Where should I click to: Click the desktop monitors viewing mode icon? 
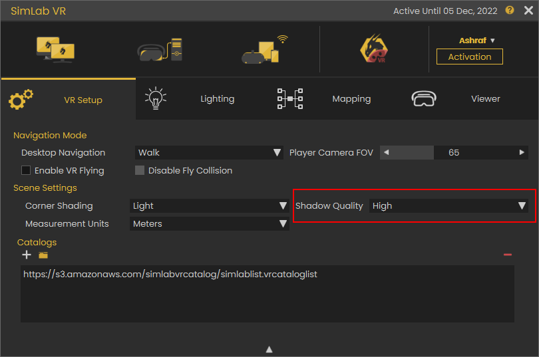(55, 49)
